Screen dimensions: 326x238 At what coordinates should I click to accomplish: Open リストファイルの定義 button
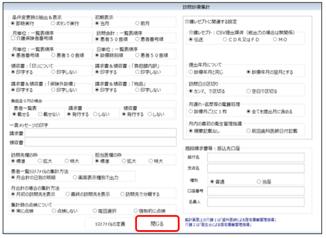[110, 224]
